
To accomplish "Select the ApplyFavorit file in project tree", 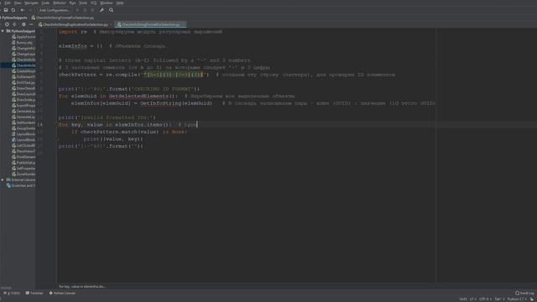I will pyautogui.click(x=23, y=37).
